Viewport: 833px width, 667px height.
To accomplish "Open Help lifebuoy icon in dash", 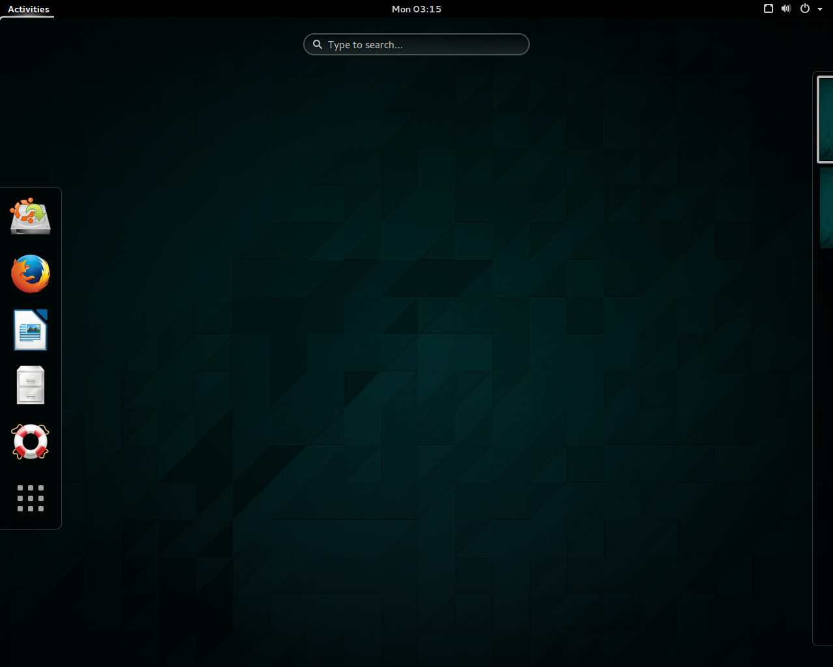I will (x=31, y=442).
